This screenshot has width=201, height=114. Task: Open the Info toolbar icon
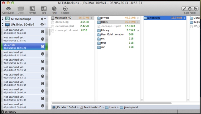(x=44, y=9)
